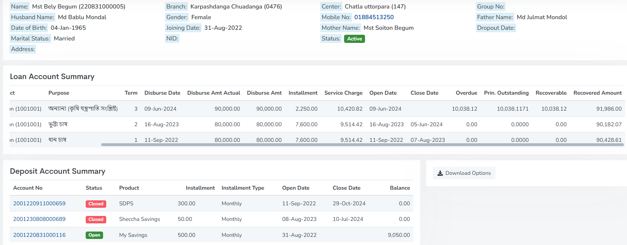This screenshot has height=245, width=627.
Task: Click the SDPS product cell
Action: point(126,204)
